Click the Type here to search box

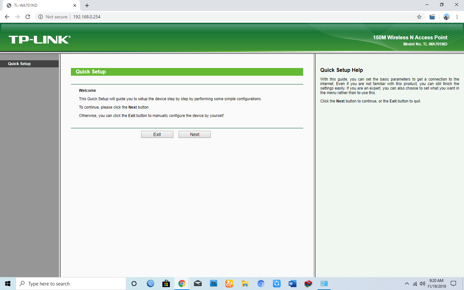[71, 284]
